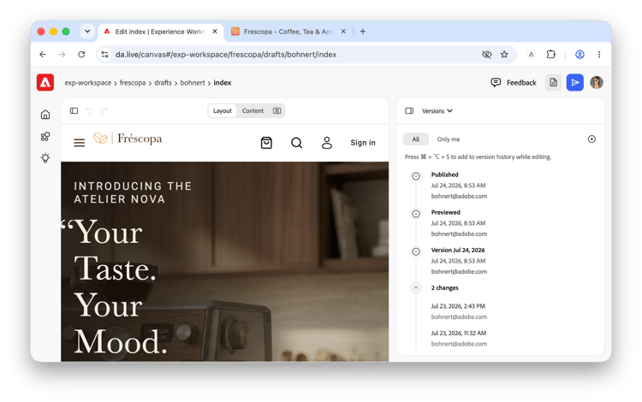This screenshot has width=642, height=402.
Task: Click the redo arrow in editor toolbar
Action: coord(104,111)
